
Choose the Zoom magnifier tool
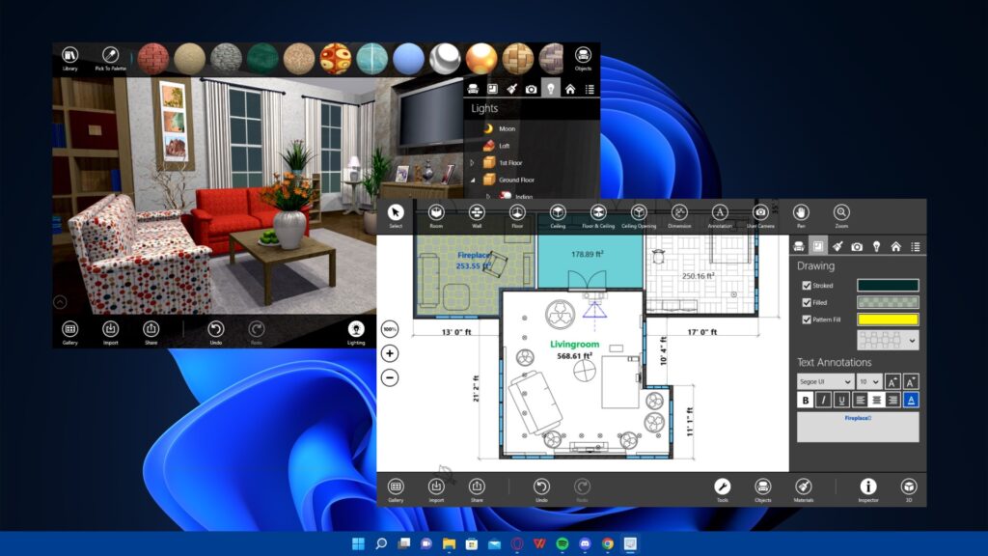point(841,215)
